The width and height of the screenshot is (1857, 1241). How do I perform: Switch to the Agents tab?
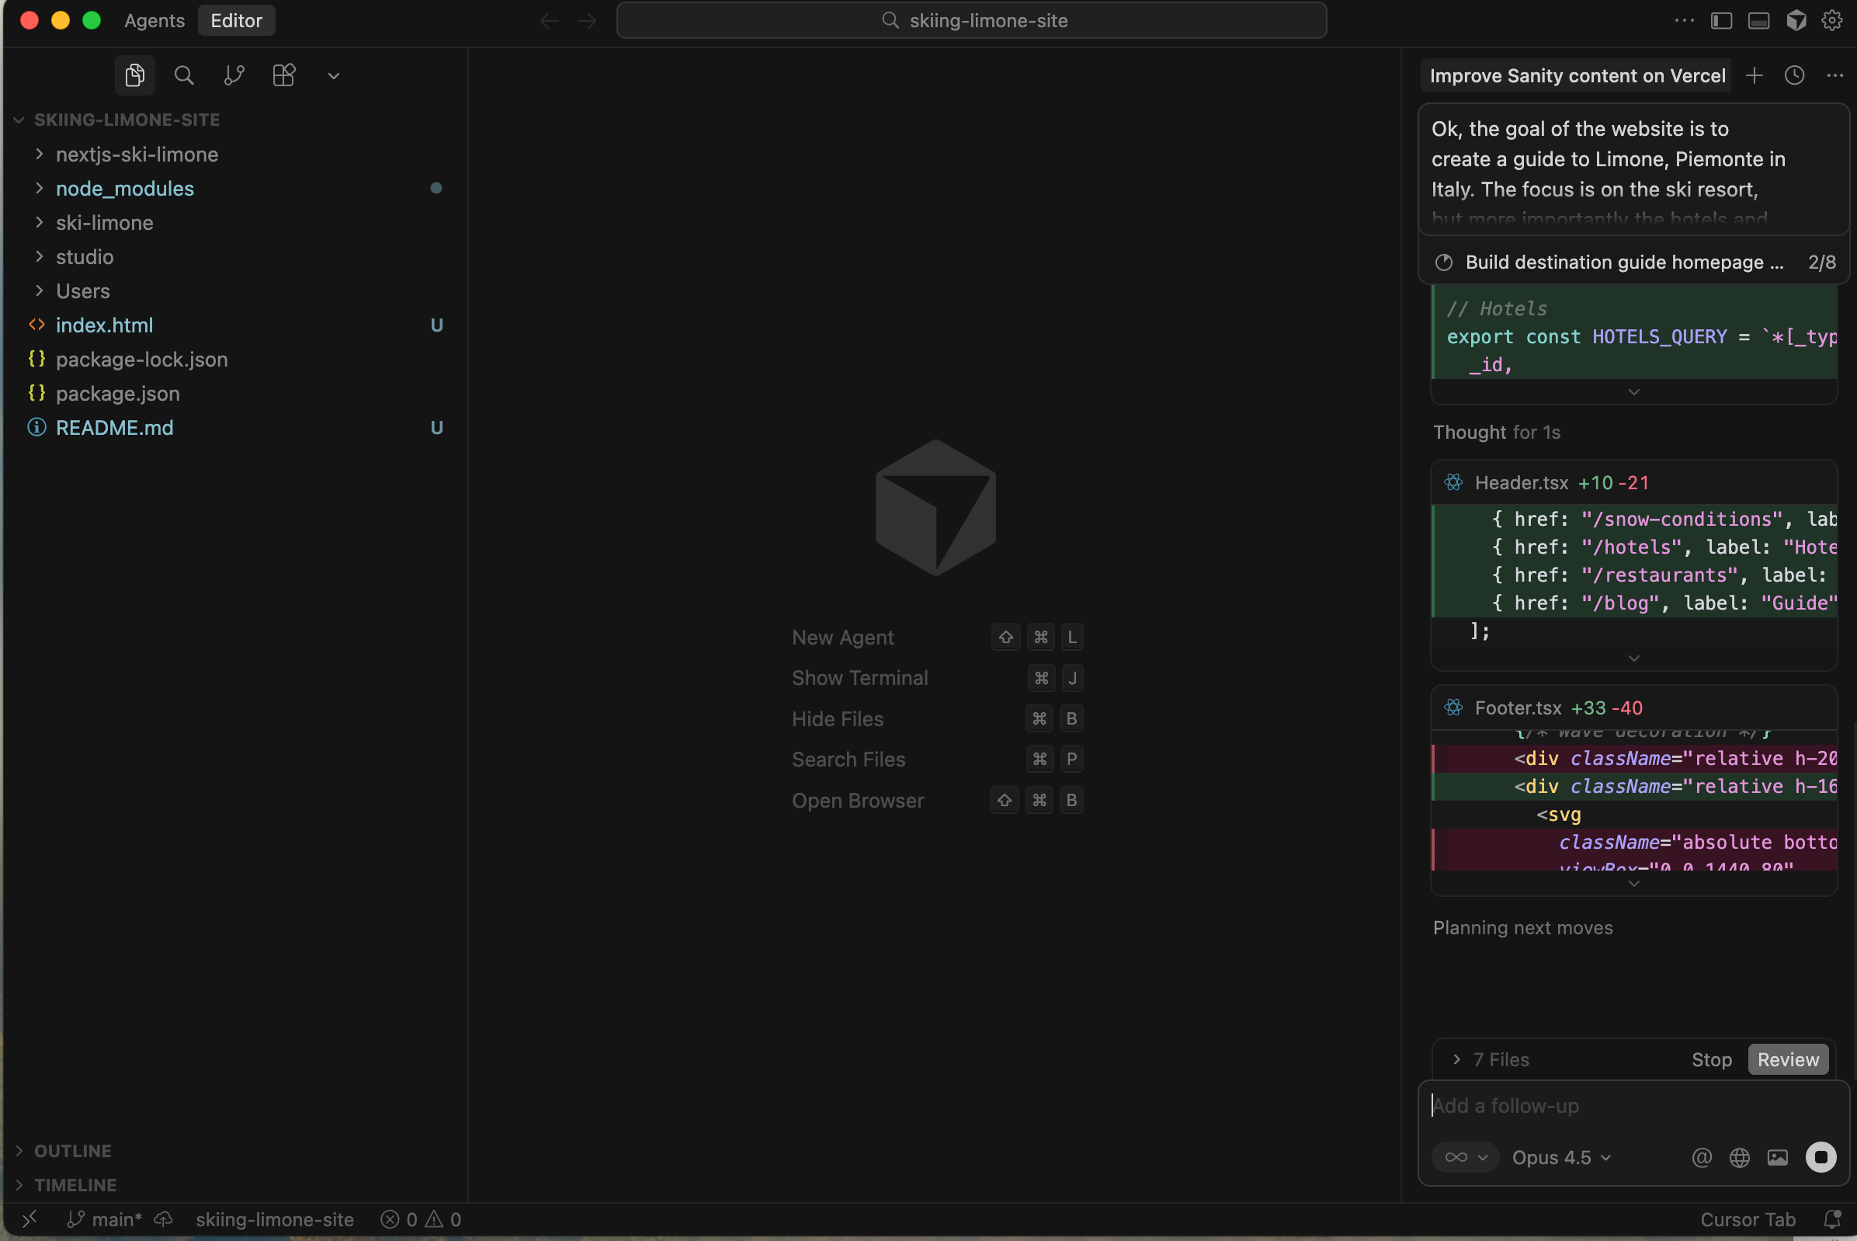tap(154, 20)
